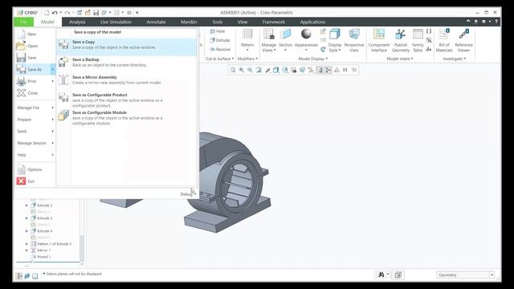Image resolution: width=514 pixels, height=289 pixels.
Task: Click the insert-here slider handle below model tree
Action: tap(32, 263)
